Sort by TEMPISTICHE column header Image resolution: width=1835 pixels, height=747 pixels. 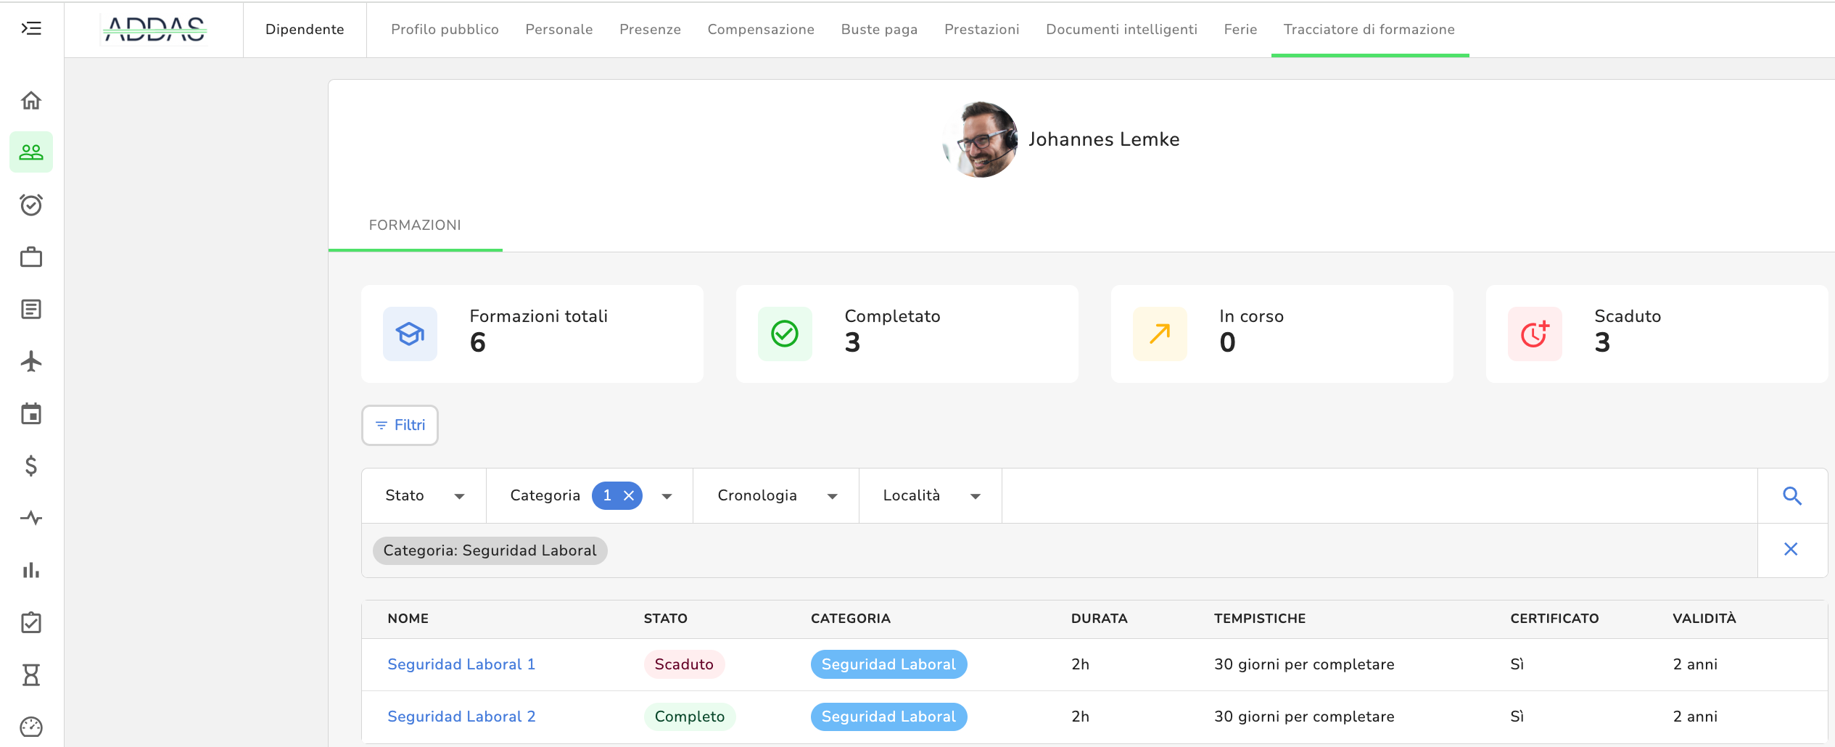click(x=1260, y=619)
